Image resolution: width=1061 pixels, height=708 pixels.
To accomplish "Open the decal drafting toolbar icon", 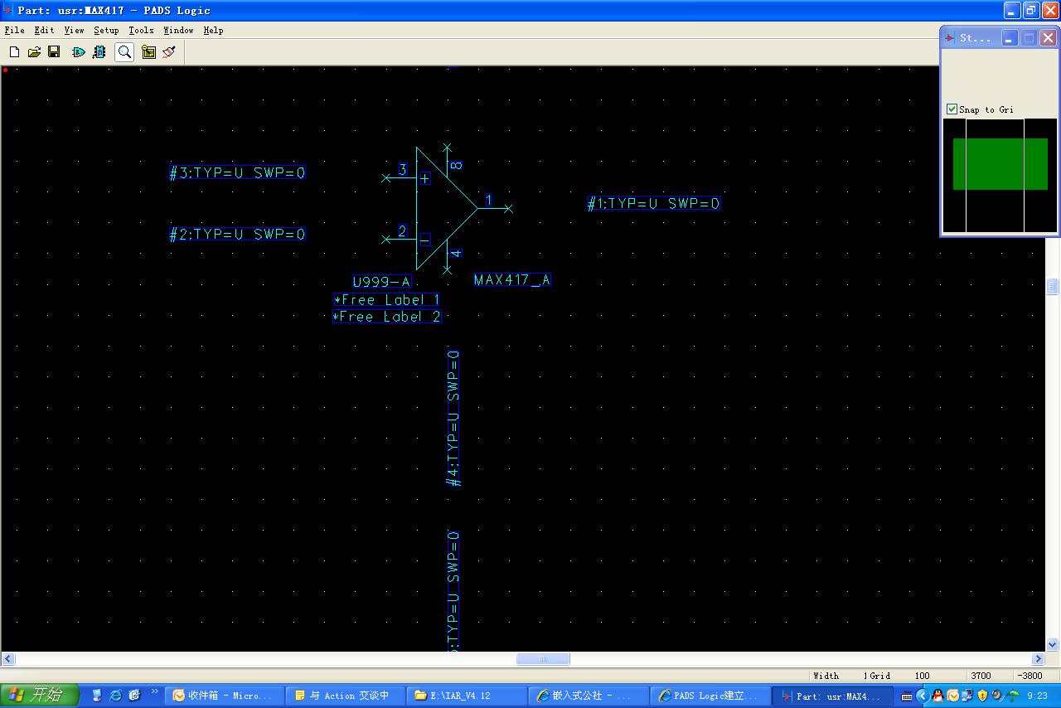I will [148, 52].
